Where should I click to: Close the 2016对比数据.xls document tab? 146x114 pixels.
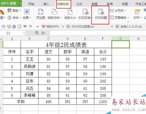coord(112,26)
